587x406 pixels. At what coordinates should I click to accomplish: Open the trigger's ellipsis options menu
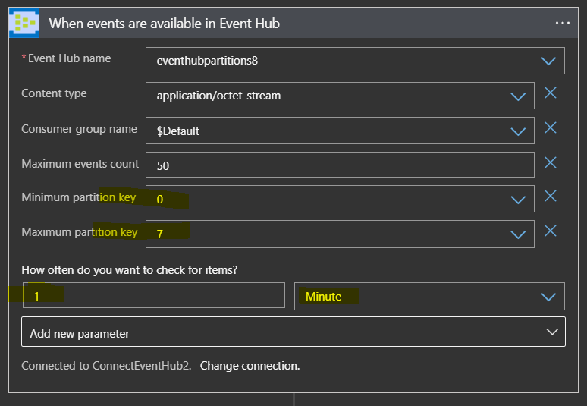click(x=562, y=24)
